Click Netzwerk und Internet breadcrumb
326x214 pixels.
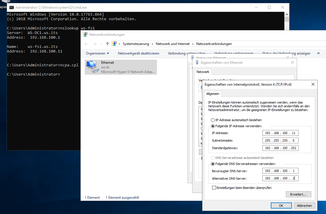[x=173, y=44]
